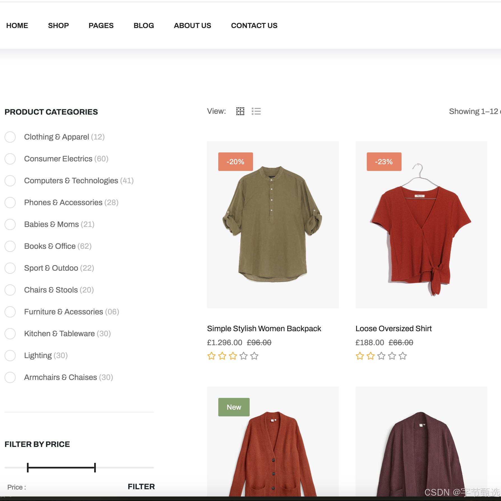Click fifth star on Simple Stylish Women Backpack
Image resolution: width=501 pixels, height=501 pixels.
click(254, 356)
